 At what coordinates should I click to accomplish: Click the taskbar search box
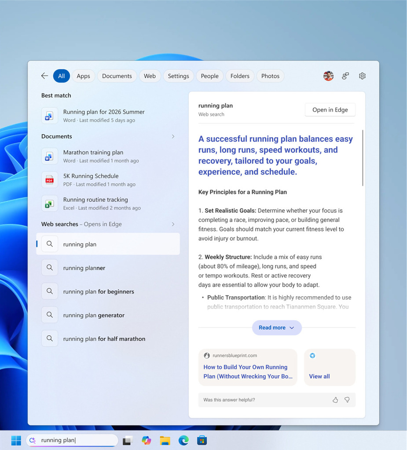[72, 440]
